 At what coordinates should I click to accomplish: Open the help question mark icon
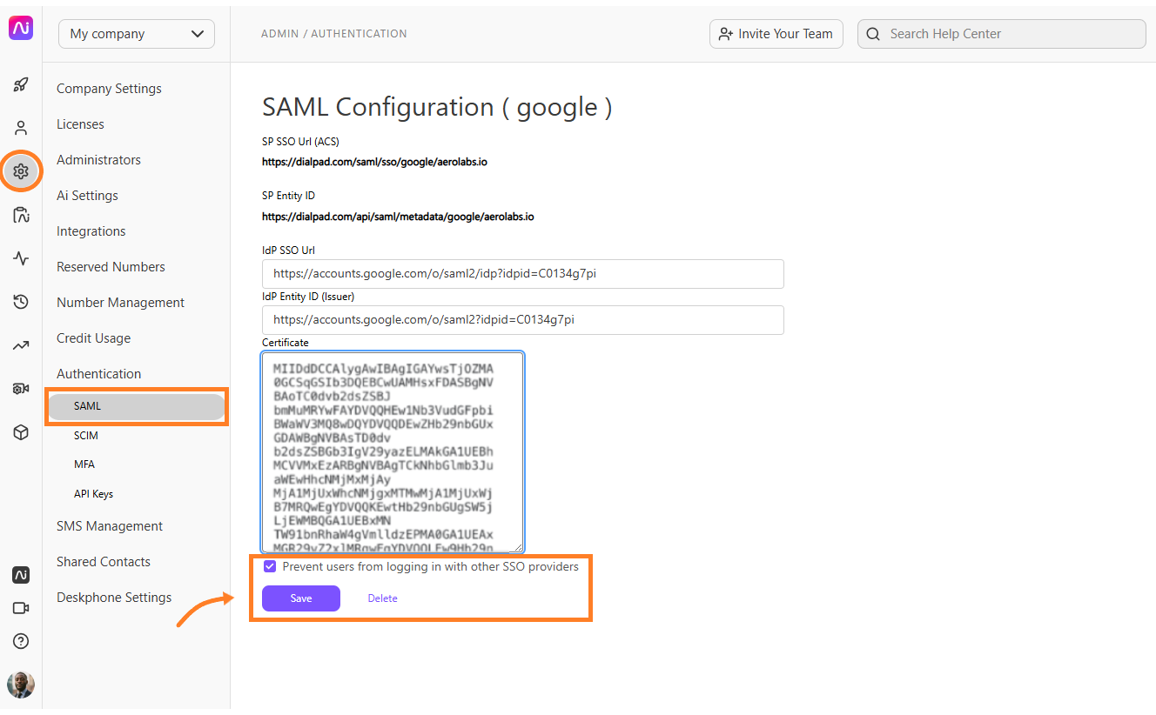pos(21,641)
